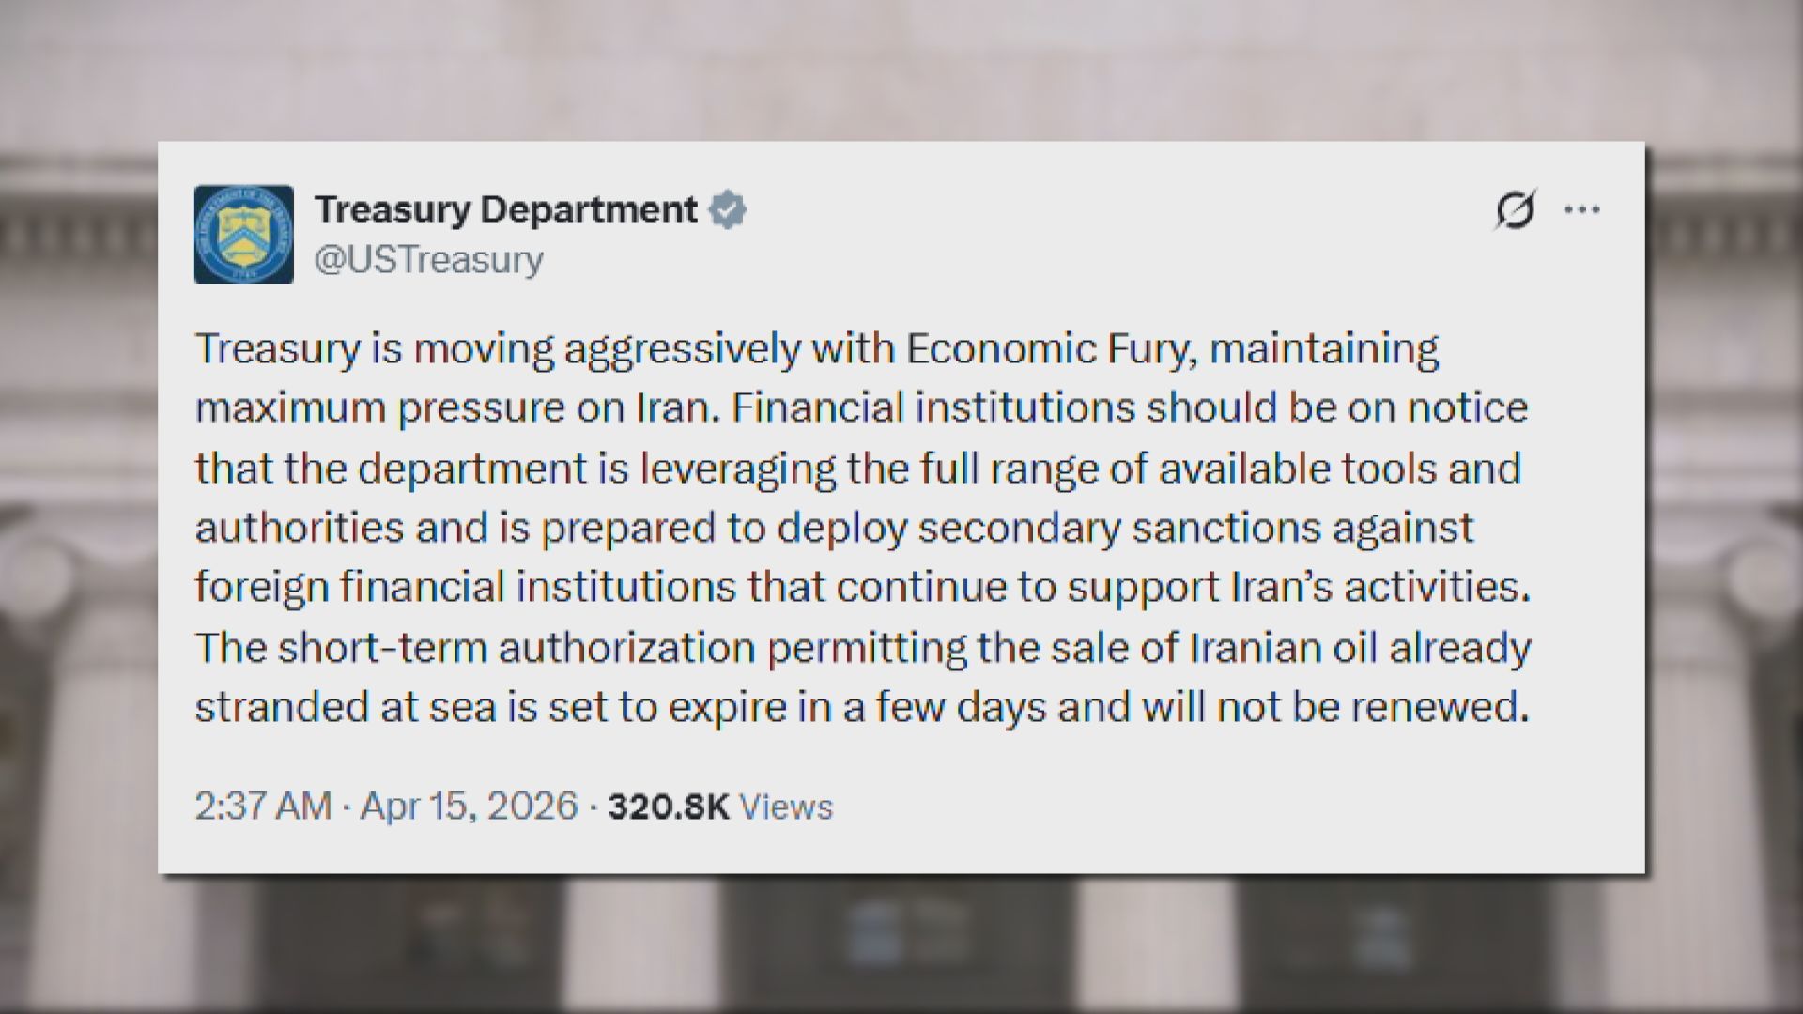Viewport: 1803px width, 1014px height.
Task: Open the Treasury Department display name
Action: pos(505,209)
